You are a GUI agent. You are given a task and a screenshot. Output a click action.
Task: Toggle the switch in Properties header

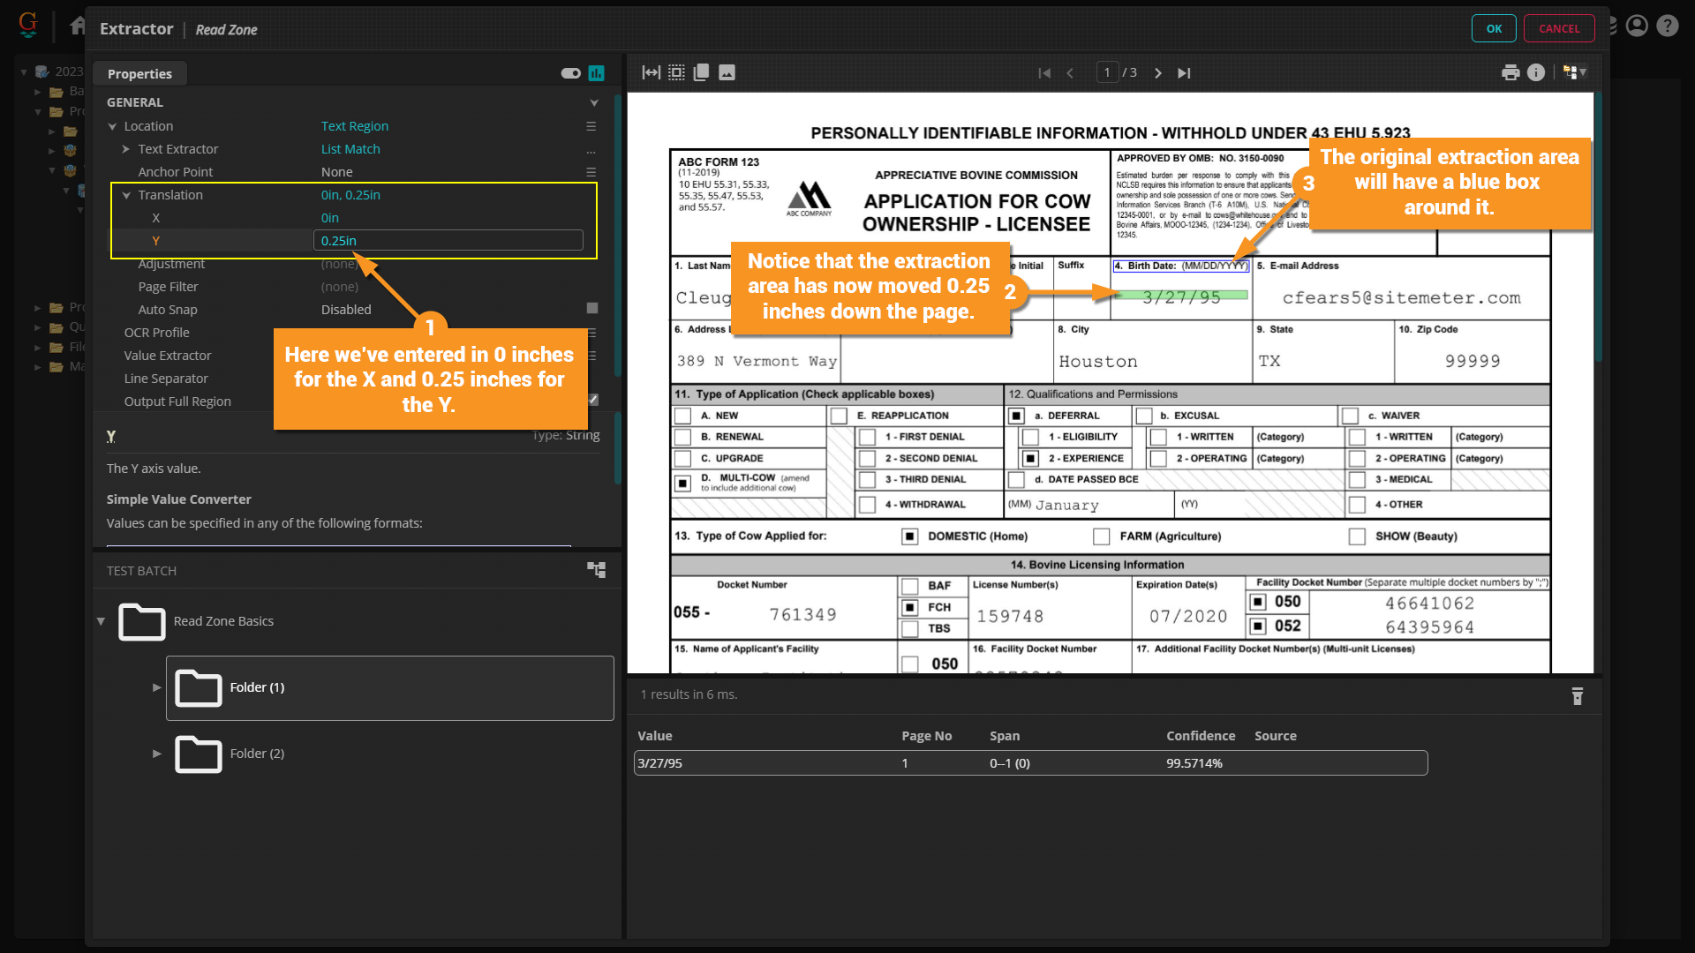570,73
